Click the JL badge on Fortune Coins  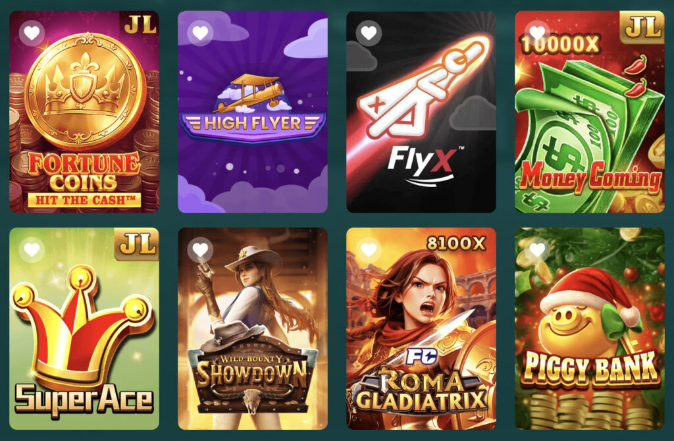pyautogui.click(x=140, y=26)
